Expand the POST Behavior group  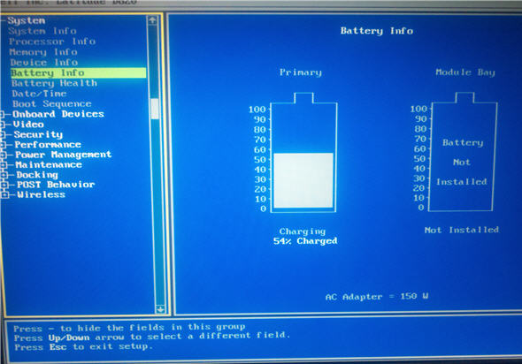click(x=4, y=185)
